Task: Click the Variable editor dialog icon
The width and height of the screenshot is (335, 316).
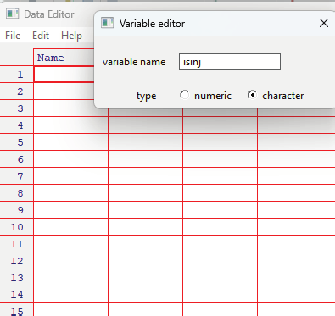Action: click(x=108, y=23)
